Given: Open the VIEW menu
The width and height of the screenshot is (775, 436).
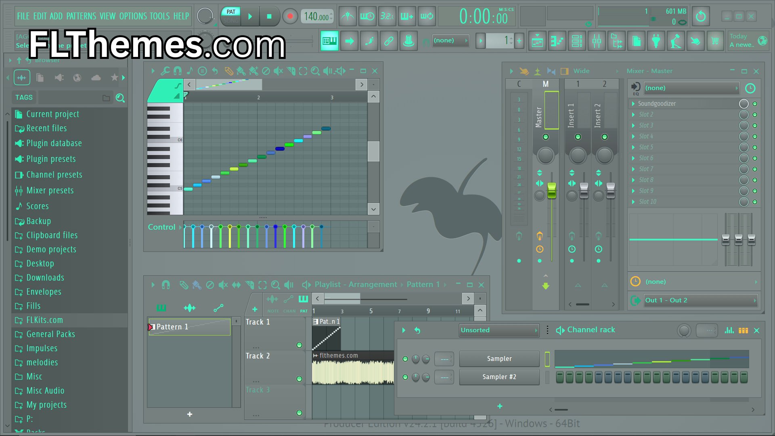Looking at the screenshot, I should click(x=107, y=16).
